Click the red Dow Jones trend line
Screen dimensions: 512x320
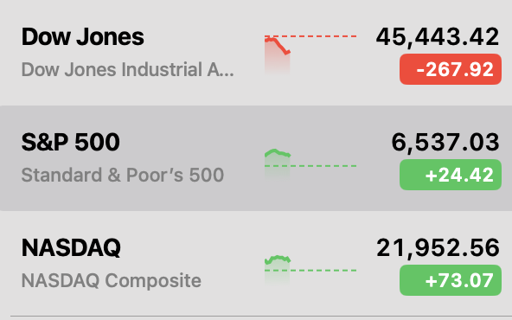pyautogui.click(x=278, y=45)
